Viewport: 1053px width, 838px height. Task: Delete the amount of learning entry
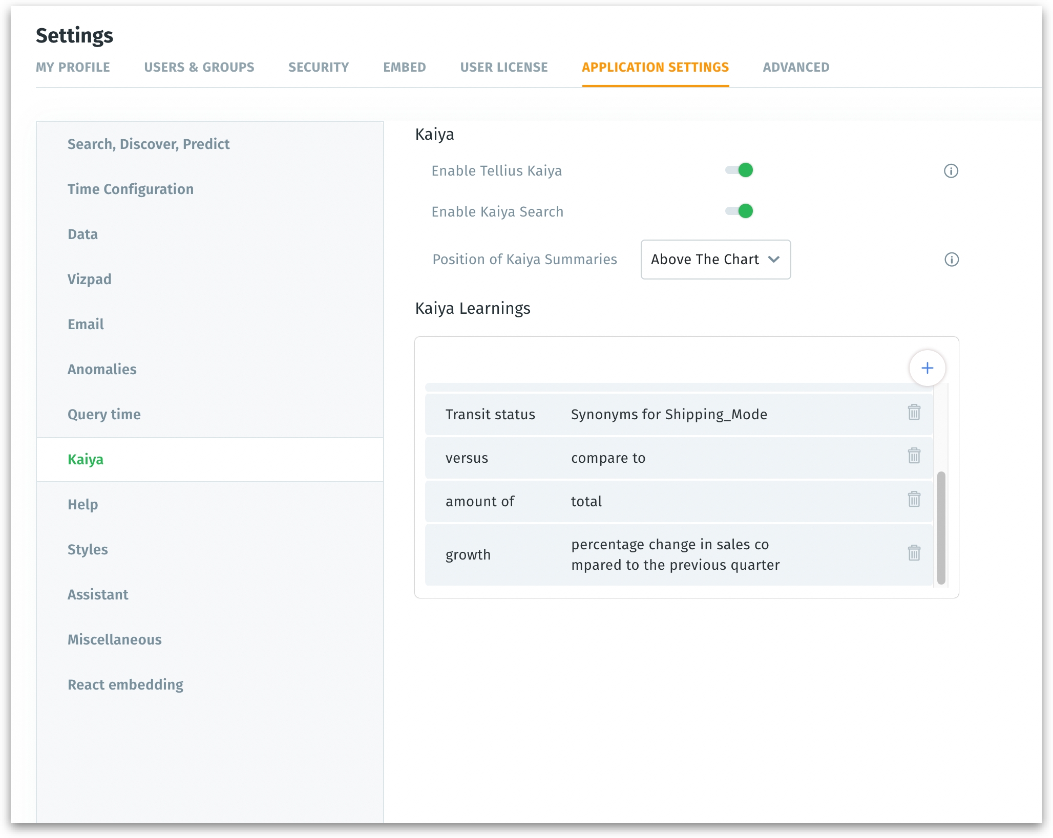(914, 499)
